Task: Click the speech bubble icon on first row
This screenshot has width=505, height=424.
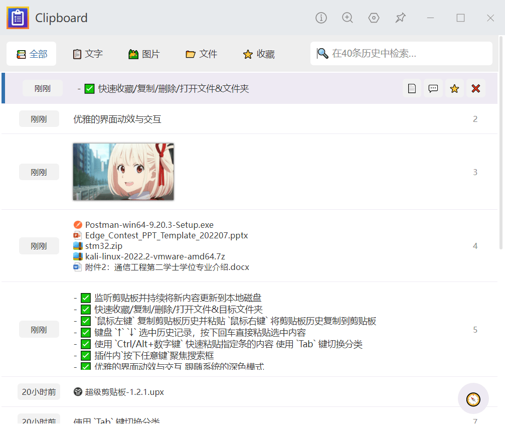Action: point(433,89)
